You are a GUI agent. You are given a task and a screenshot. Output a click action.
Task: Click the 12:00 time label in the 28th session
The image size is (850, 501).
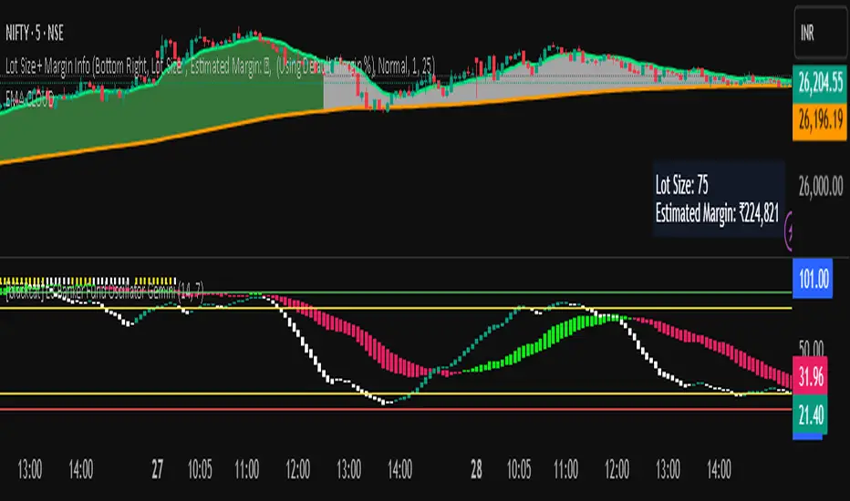tap(617, 470)
